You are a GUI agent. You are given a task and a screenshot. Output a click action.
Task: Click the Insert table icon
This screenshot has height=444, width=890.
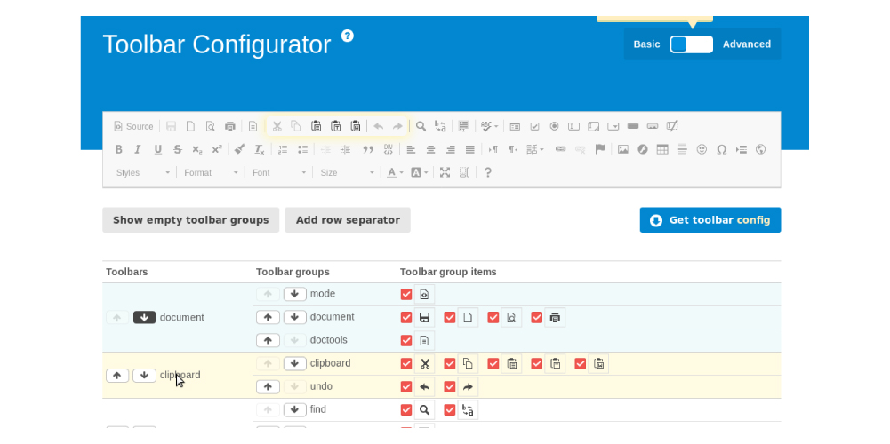click(x=662, y=150)
